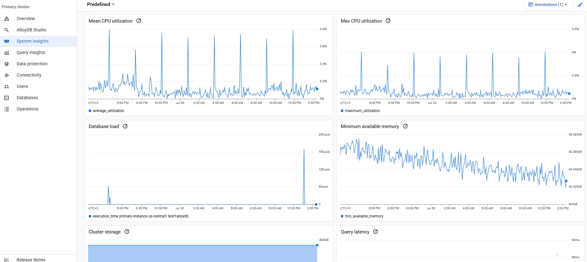The image size is (587, 262).
Task: Click the Connectivity icon in sidebar
Action: click(7, 75)
